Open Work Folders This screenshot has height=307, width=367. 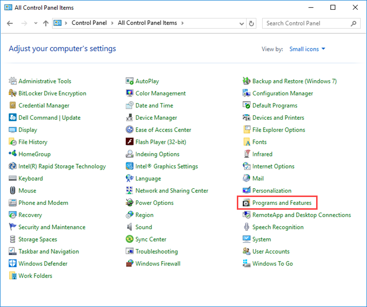35,276
